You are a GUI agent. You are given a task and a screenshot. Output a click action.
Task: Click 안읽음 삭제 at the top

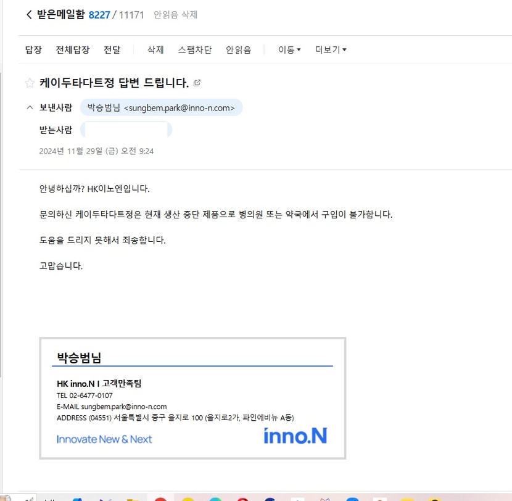coord(175,15)
